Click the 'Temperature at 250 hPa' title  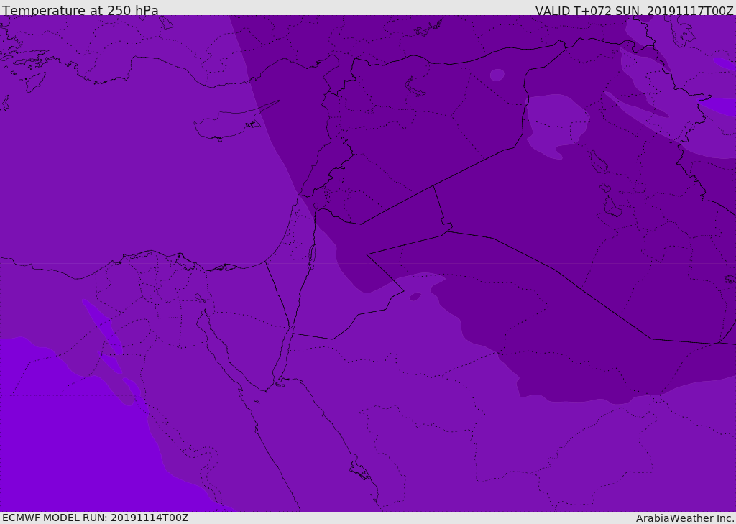pos(80,11)
